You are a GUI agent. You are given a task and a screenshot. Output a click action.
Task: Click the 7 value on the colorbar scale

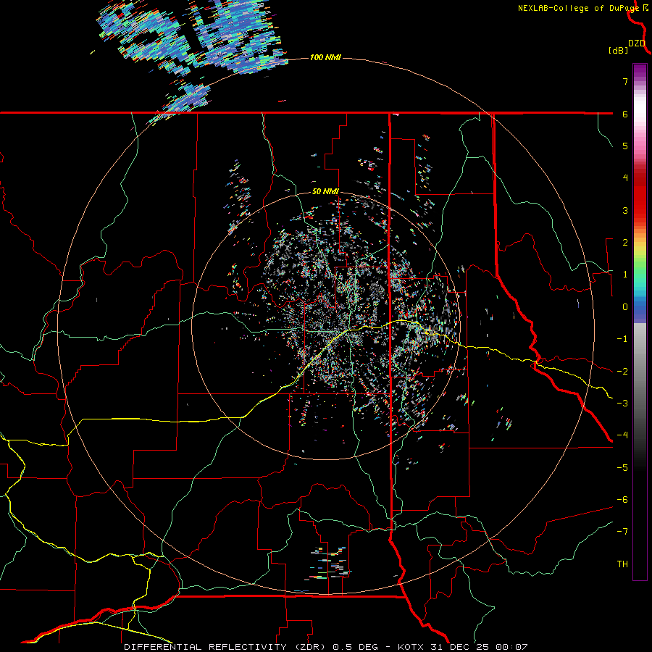625,81
